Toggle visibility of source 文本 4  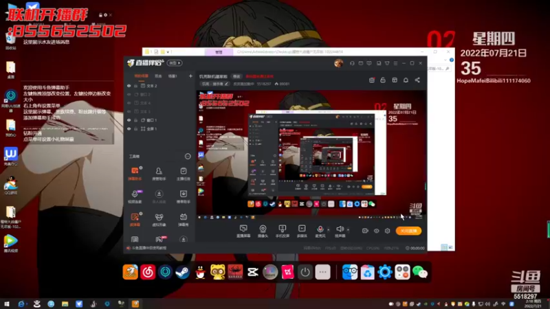click(x=129, y=103)
